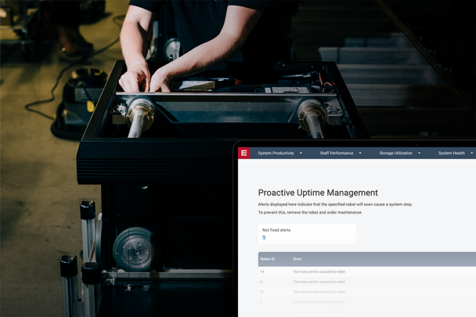Click the alert count value 9
This screenshot has height=317, width=476.
pos(264,238)
